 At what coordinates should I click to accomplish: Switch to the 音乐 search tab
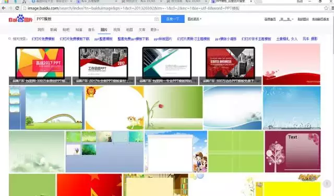[x=91, y=30]
